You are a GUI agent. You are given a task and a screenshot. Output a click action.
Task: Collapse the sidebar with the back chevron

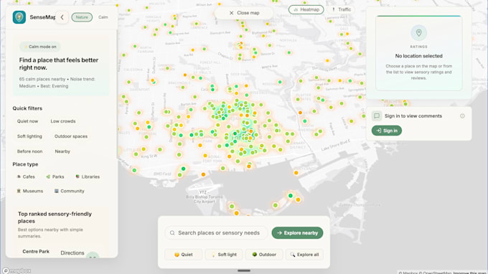click(62, 17)
